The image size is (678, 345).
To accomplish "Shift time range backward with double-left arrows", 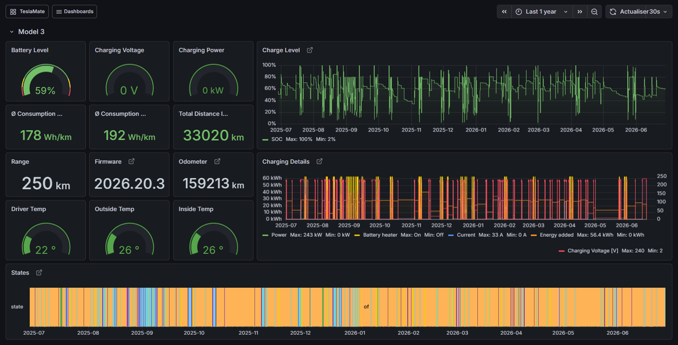I will pos(504,12).
